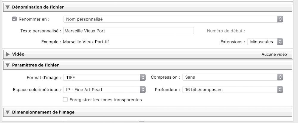Click the Numéro de début label

226,31
